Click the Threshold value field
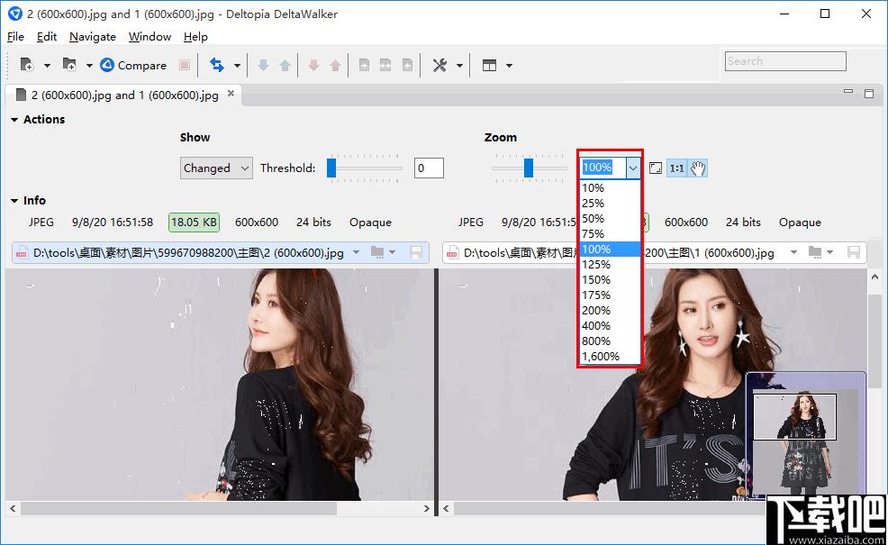The height and width of the screenshot is (545, 888). (x=429, y=168)
